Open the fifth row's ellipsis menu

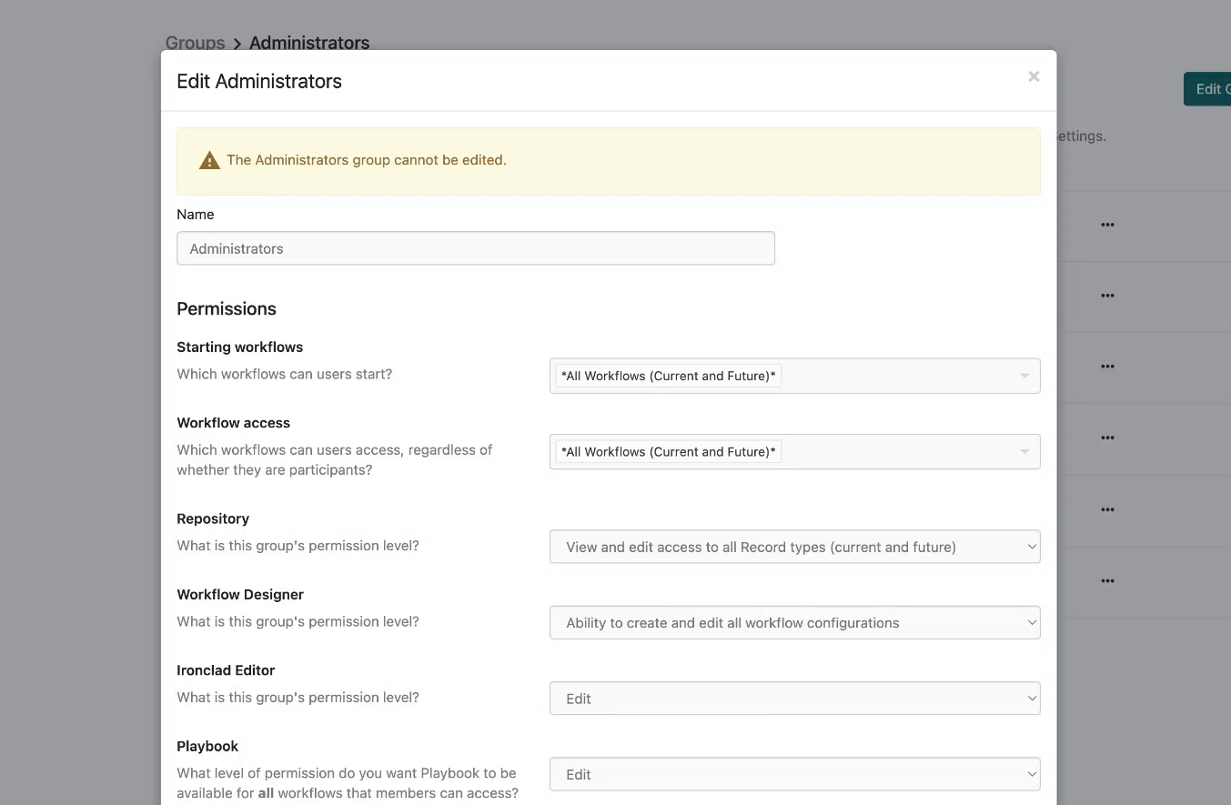(1107, 509)
